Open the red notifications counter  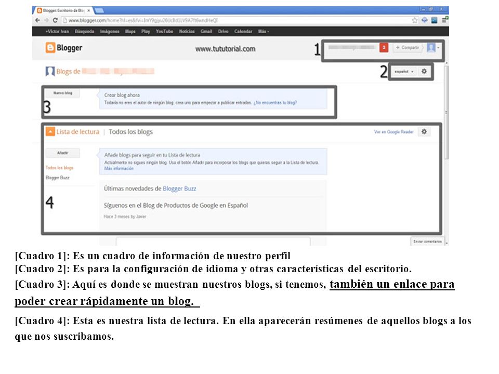pos(384,47)
